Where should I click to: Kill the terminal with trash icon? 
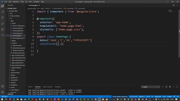click(170, 87)
